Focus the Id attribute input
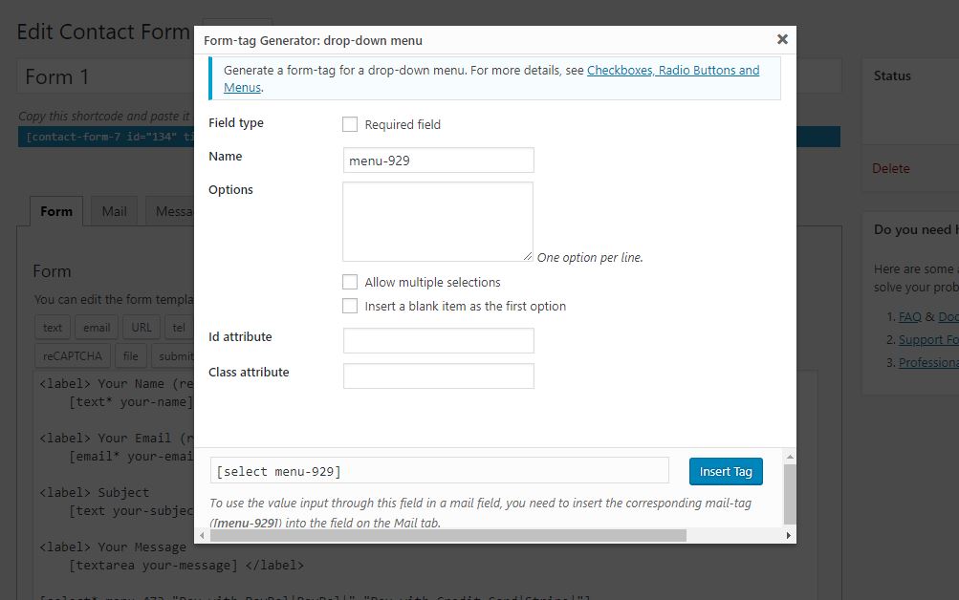The height and width of the screenshot is (600, 959). (439, 340)
